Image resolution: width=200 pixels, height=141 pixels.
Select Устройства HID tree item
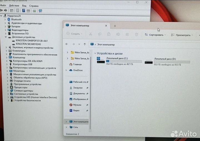click(x=36, y=97)
